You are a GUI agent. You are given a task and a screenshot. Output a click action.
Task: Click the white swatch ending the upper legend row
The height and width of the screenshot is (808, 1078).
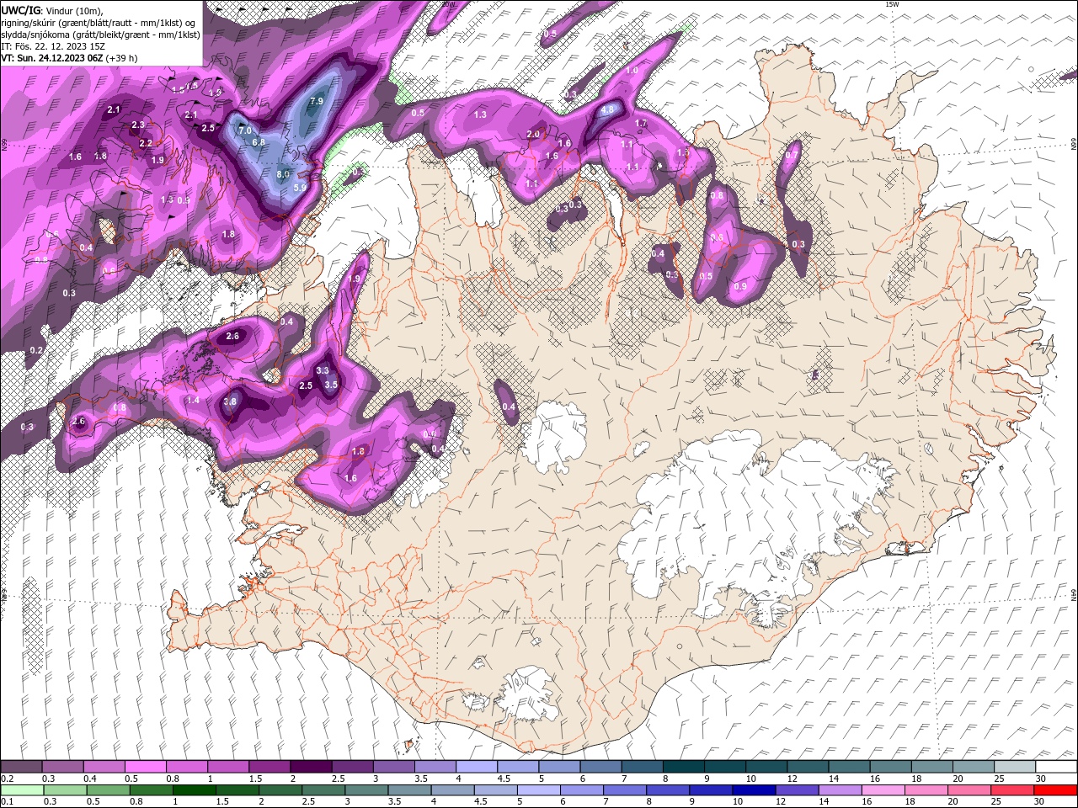[x=1056, y=767]
